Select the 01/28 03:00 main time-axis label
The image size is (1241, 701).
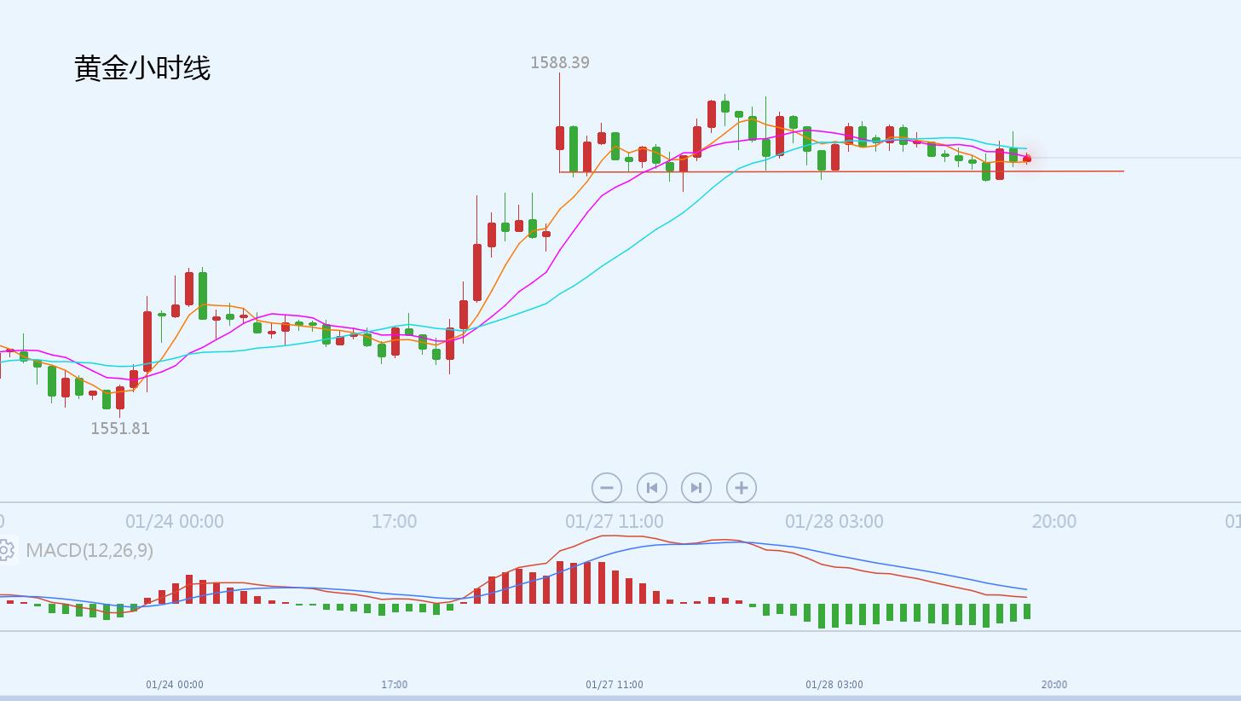pyautogui.click(x=834, y=521)
